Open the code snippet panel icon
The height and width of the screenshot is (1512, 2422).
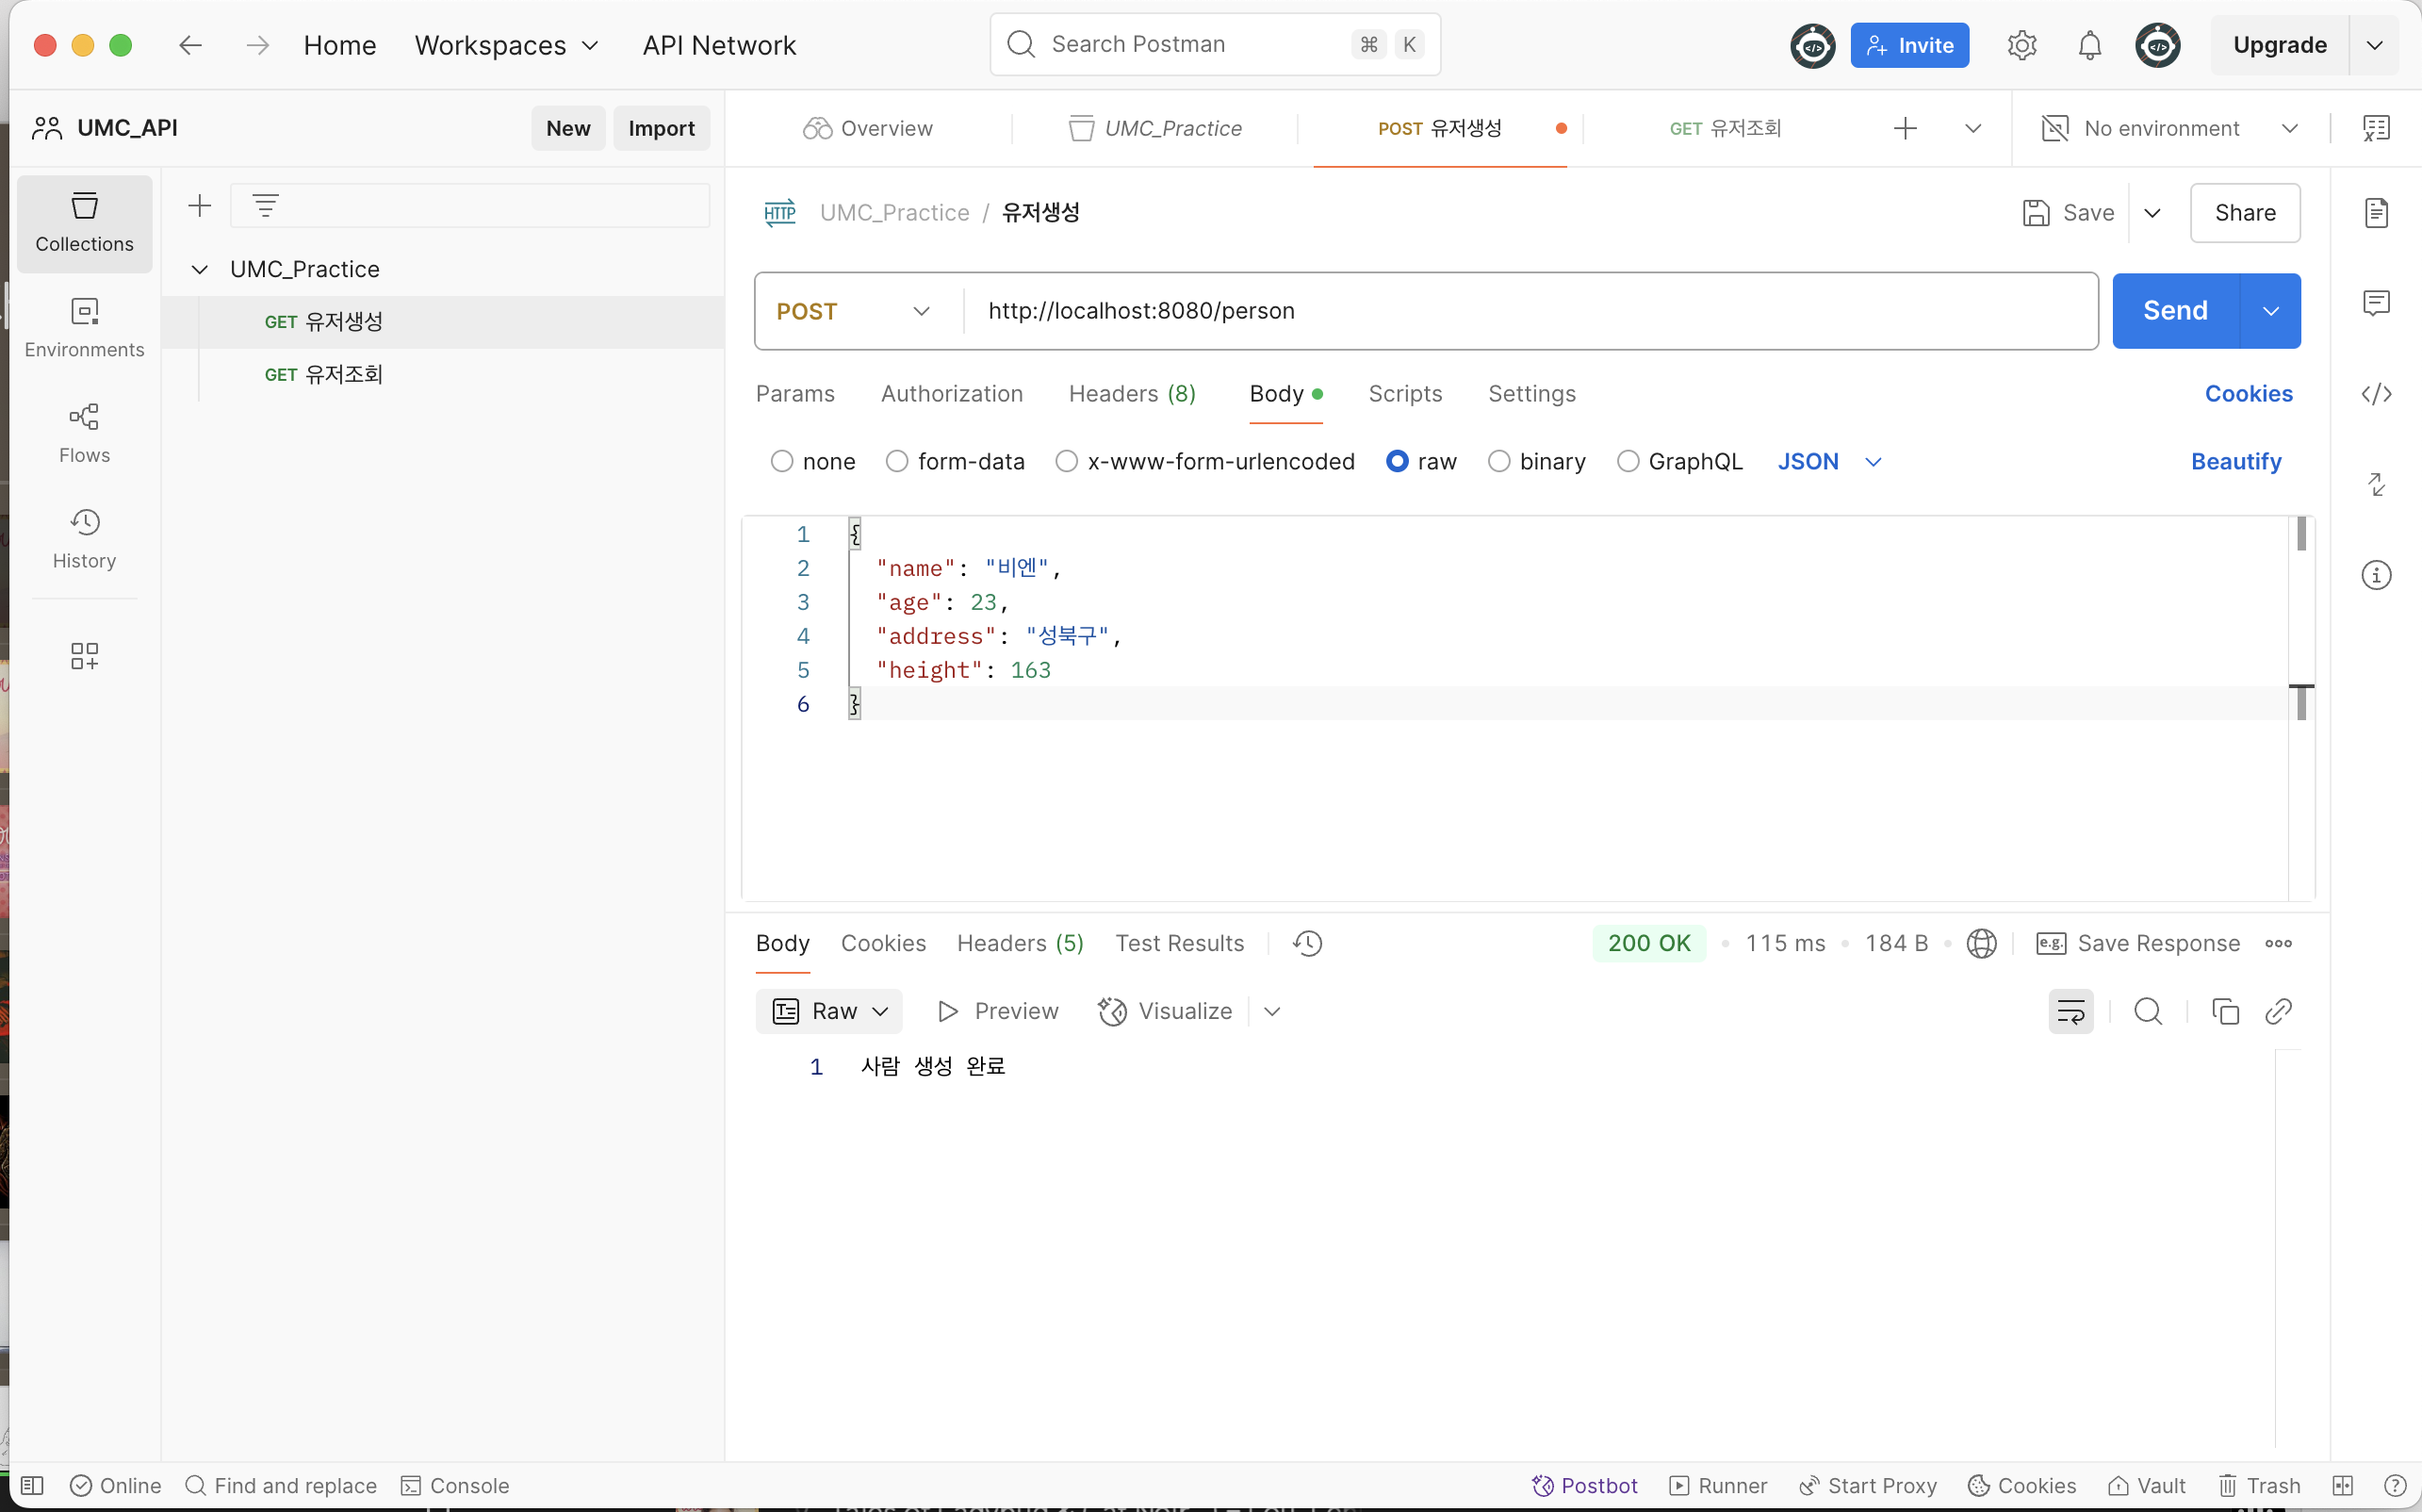(2376, 394)
